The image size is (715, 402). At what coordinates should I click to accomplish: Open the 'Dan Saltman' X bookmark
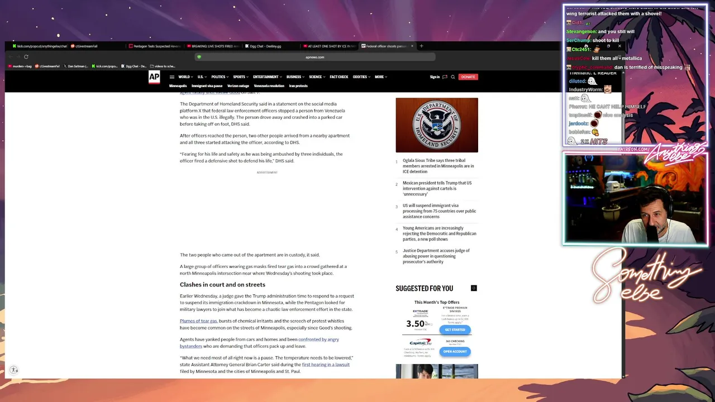coord(76,66)
